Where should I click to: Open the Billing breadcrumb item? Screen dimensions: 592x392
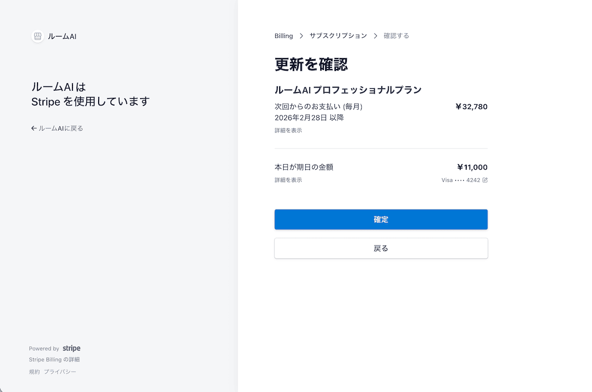284,36
